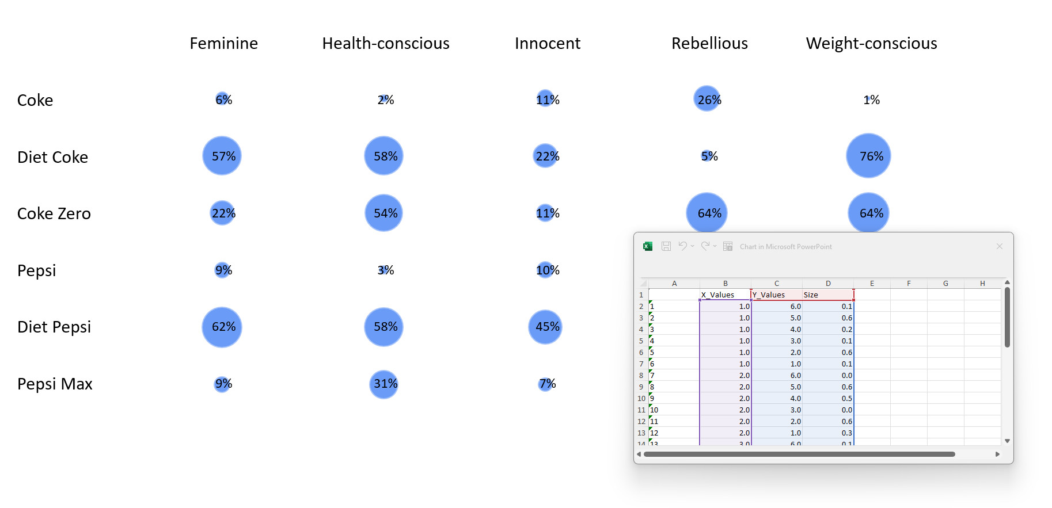Select the Diet Pepsi 45% Innocent bubble

click(x=544, y=327)
